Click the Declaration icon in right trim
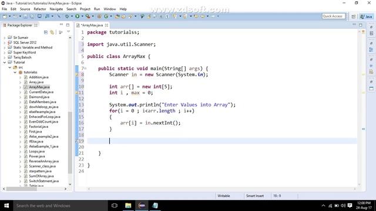 coord(371,72)
